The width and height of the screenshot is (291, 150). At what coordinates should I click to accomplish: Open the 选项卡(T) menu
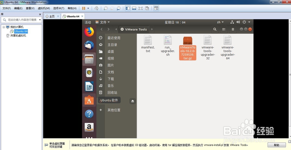(59, 8)
